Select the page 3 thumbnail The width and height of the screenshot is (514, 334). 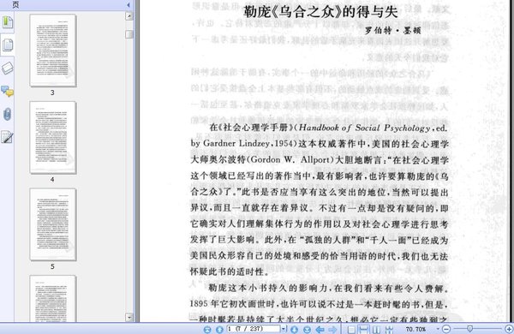pyautogui.click(x=53, y=51)
